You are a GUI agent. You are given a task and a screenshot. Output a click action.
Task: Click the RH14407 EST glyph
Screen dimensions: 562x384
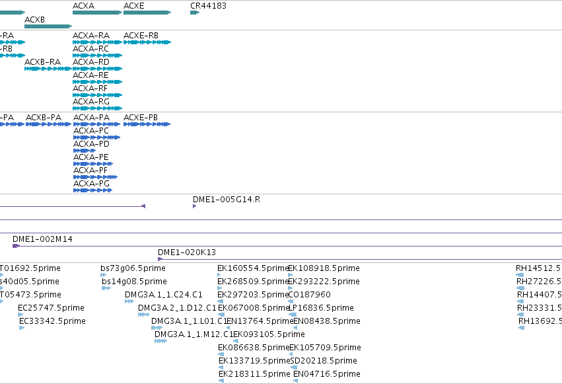tap(520, 301)
